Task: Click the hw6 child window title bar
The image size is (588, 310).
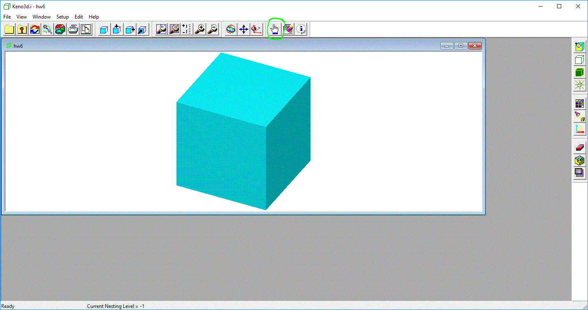Action: pyautogui.click(x=243, y=45)
